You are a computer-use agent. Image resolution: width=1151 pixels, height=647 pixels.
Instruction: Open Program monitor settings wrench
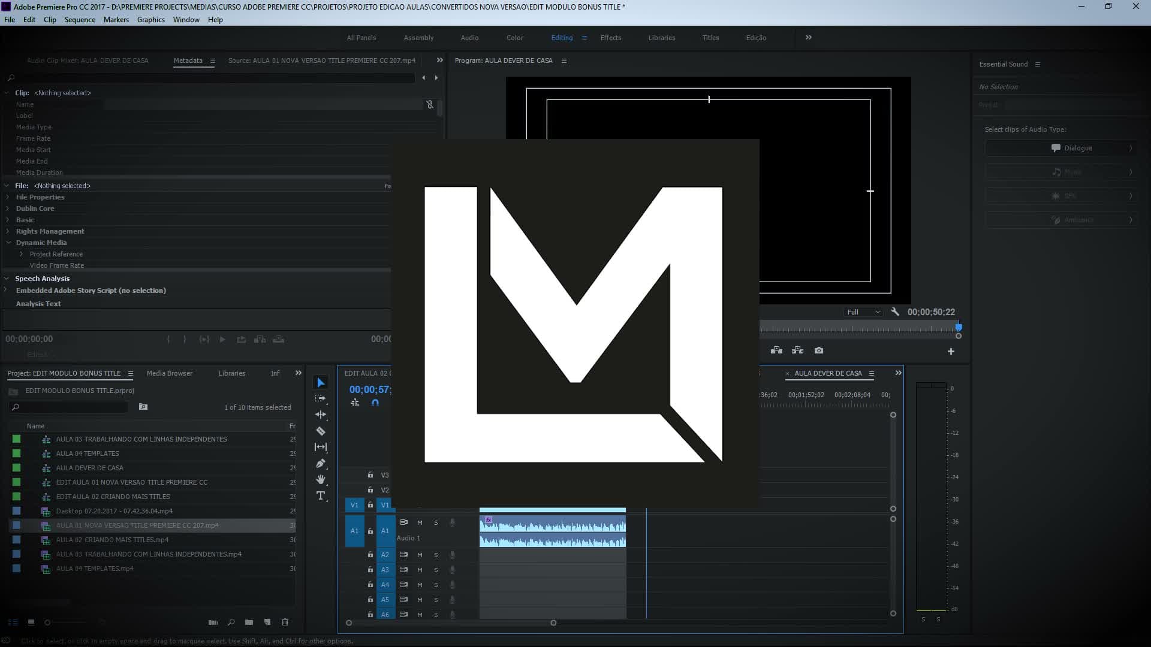(895, 312)
